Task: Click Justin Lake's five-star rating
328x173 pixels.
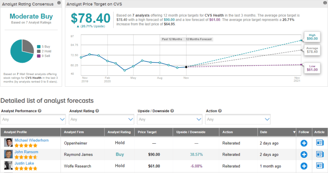Action: [x=26, y=169]
